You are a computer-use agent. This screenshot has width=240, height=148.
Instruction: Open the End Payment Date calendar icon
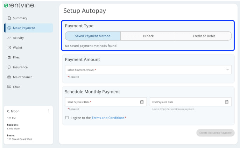coord(227,102)
